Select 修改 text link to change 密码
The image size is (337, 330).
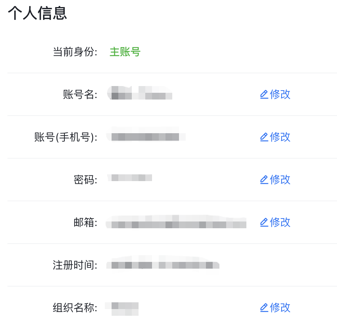(x=280, y=180)
